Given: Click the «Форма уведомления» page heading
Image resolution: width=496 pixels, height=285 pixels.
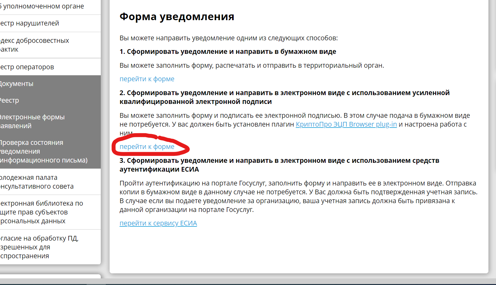Looking at the screenshot, I should pyautogui.click(x=177, y=17).
